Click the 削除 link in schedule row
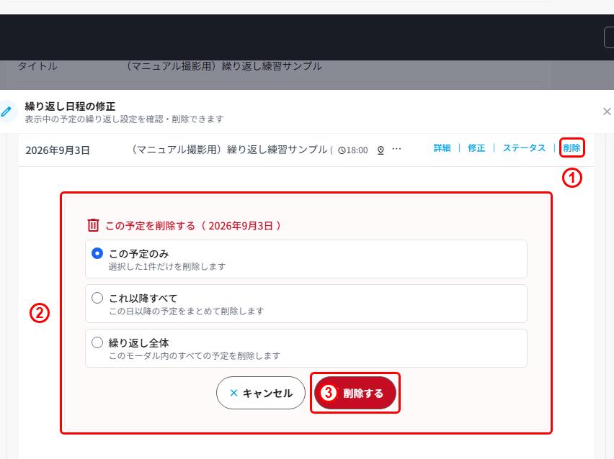Screen dimensions: 614x459 [x=571, y=147]
